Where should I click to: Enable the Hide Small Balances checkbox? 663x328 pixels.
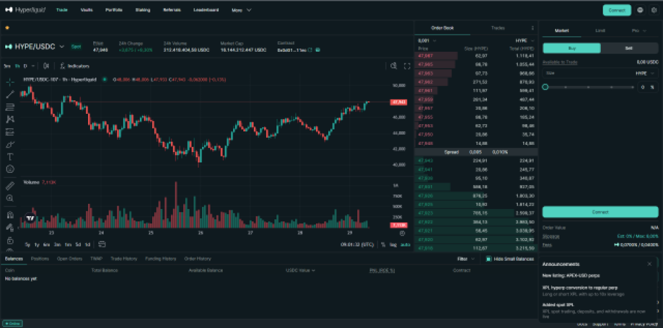(x=489, y=259)
